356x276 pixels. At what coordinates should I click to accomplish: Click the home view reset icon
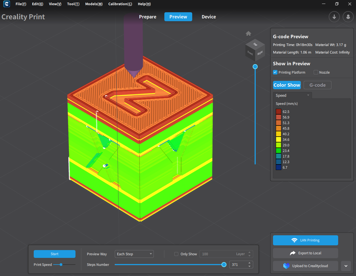[x=248, y=34]
